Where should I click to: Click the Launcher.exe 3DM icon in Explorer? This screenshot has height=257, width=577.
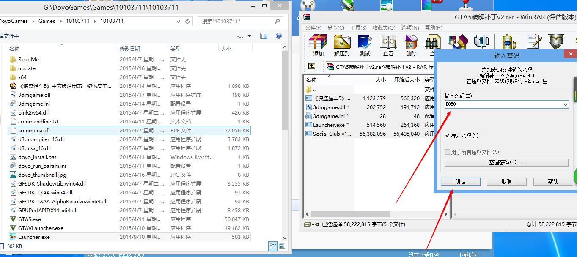(13, 237)
